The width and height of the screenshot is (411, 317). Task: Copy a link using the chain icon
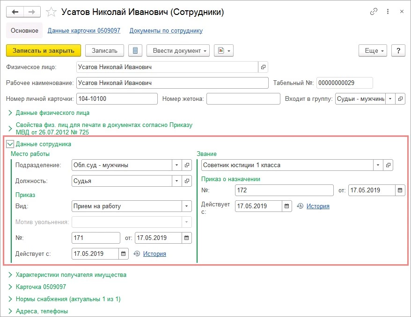pyautogui.click(x=374, y=12)
